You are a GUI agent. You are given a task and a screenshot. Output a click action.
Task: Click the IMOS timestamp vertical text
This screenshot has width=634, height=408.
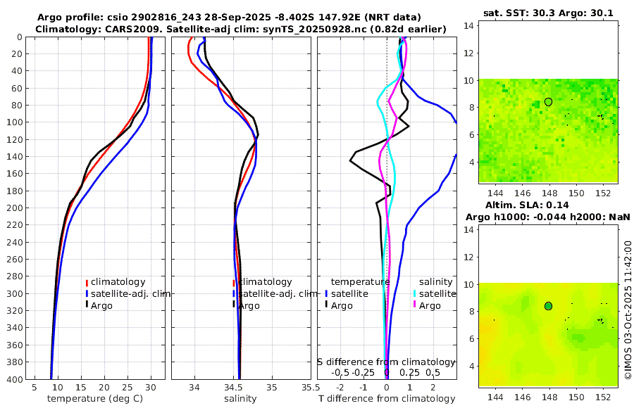[628, 310]
